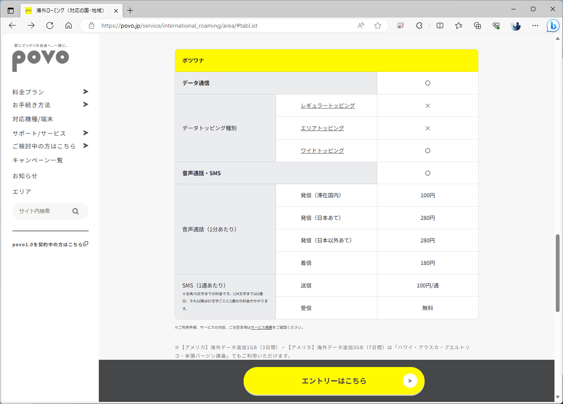Select the ボツワナ table header
The width and height of the screenshot is (563, 404).
coord(327,60)
